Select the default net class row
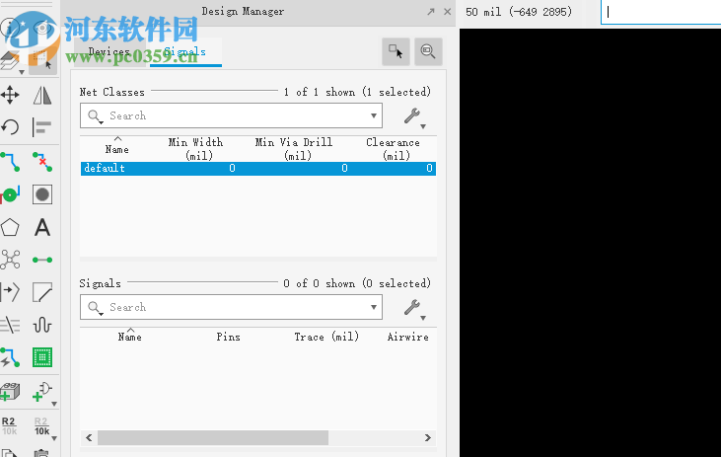This screenshot has width=721, height=457. point(258,169)
